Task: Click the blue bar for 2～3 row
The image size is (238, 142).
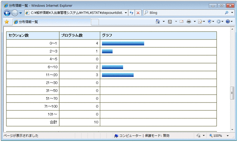Action: click(107, 51)
